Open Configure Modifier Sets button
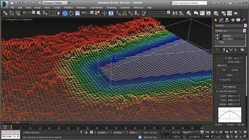This screenshot has height=140, width=249. [x=242, y=50]
